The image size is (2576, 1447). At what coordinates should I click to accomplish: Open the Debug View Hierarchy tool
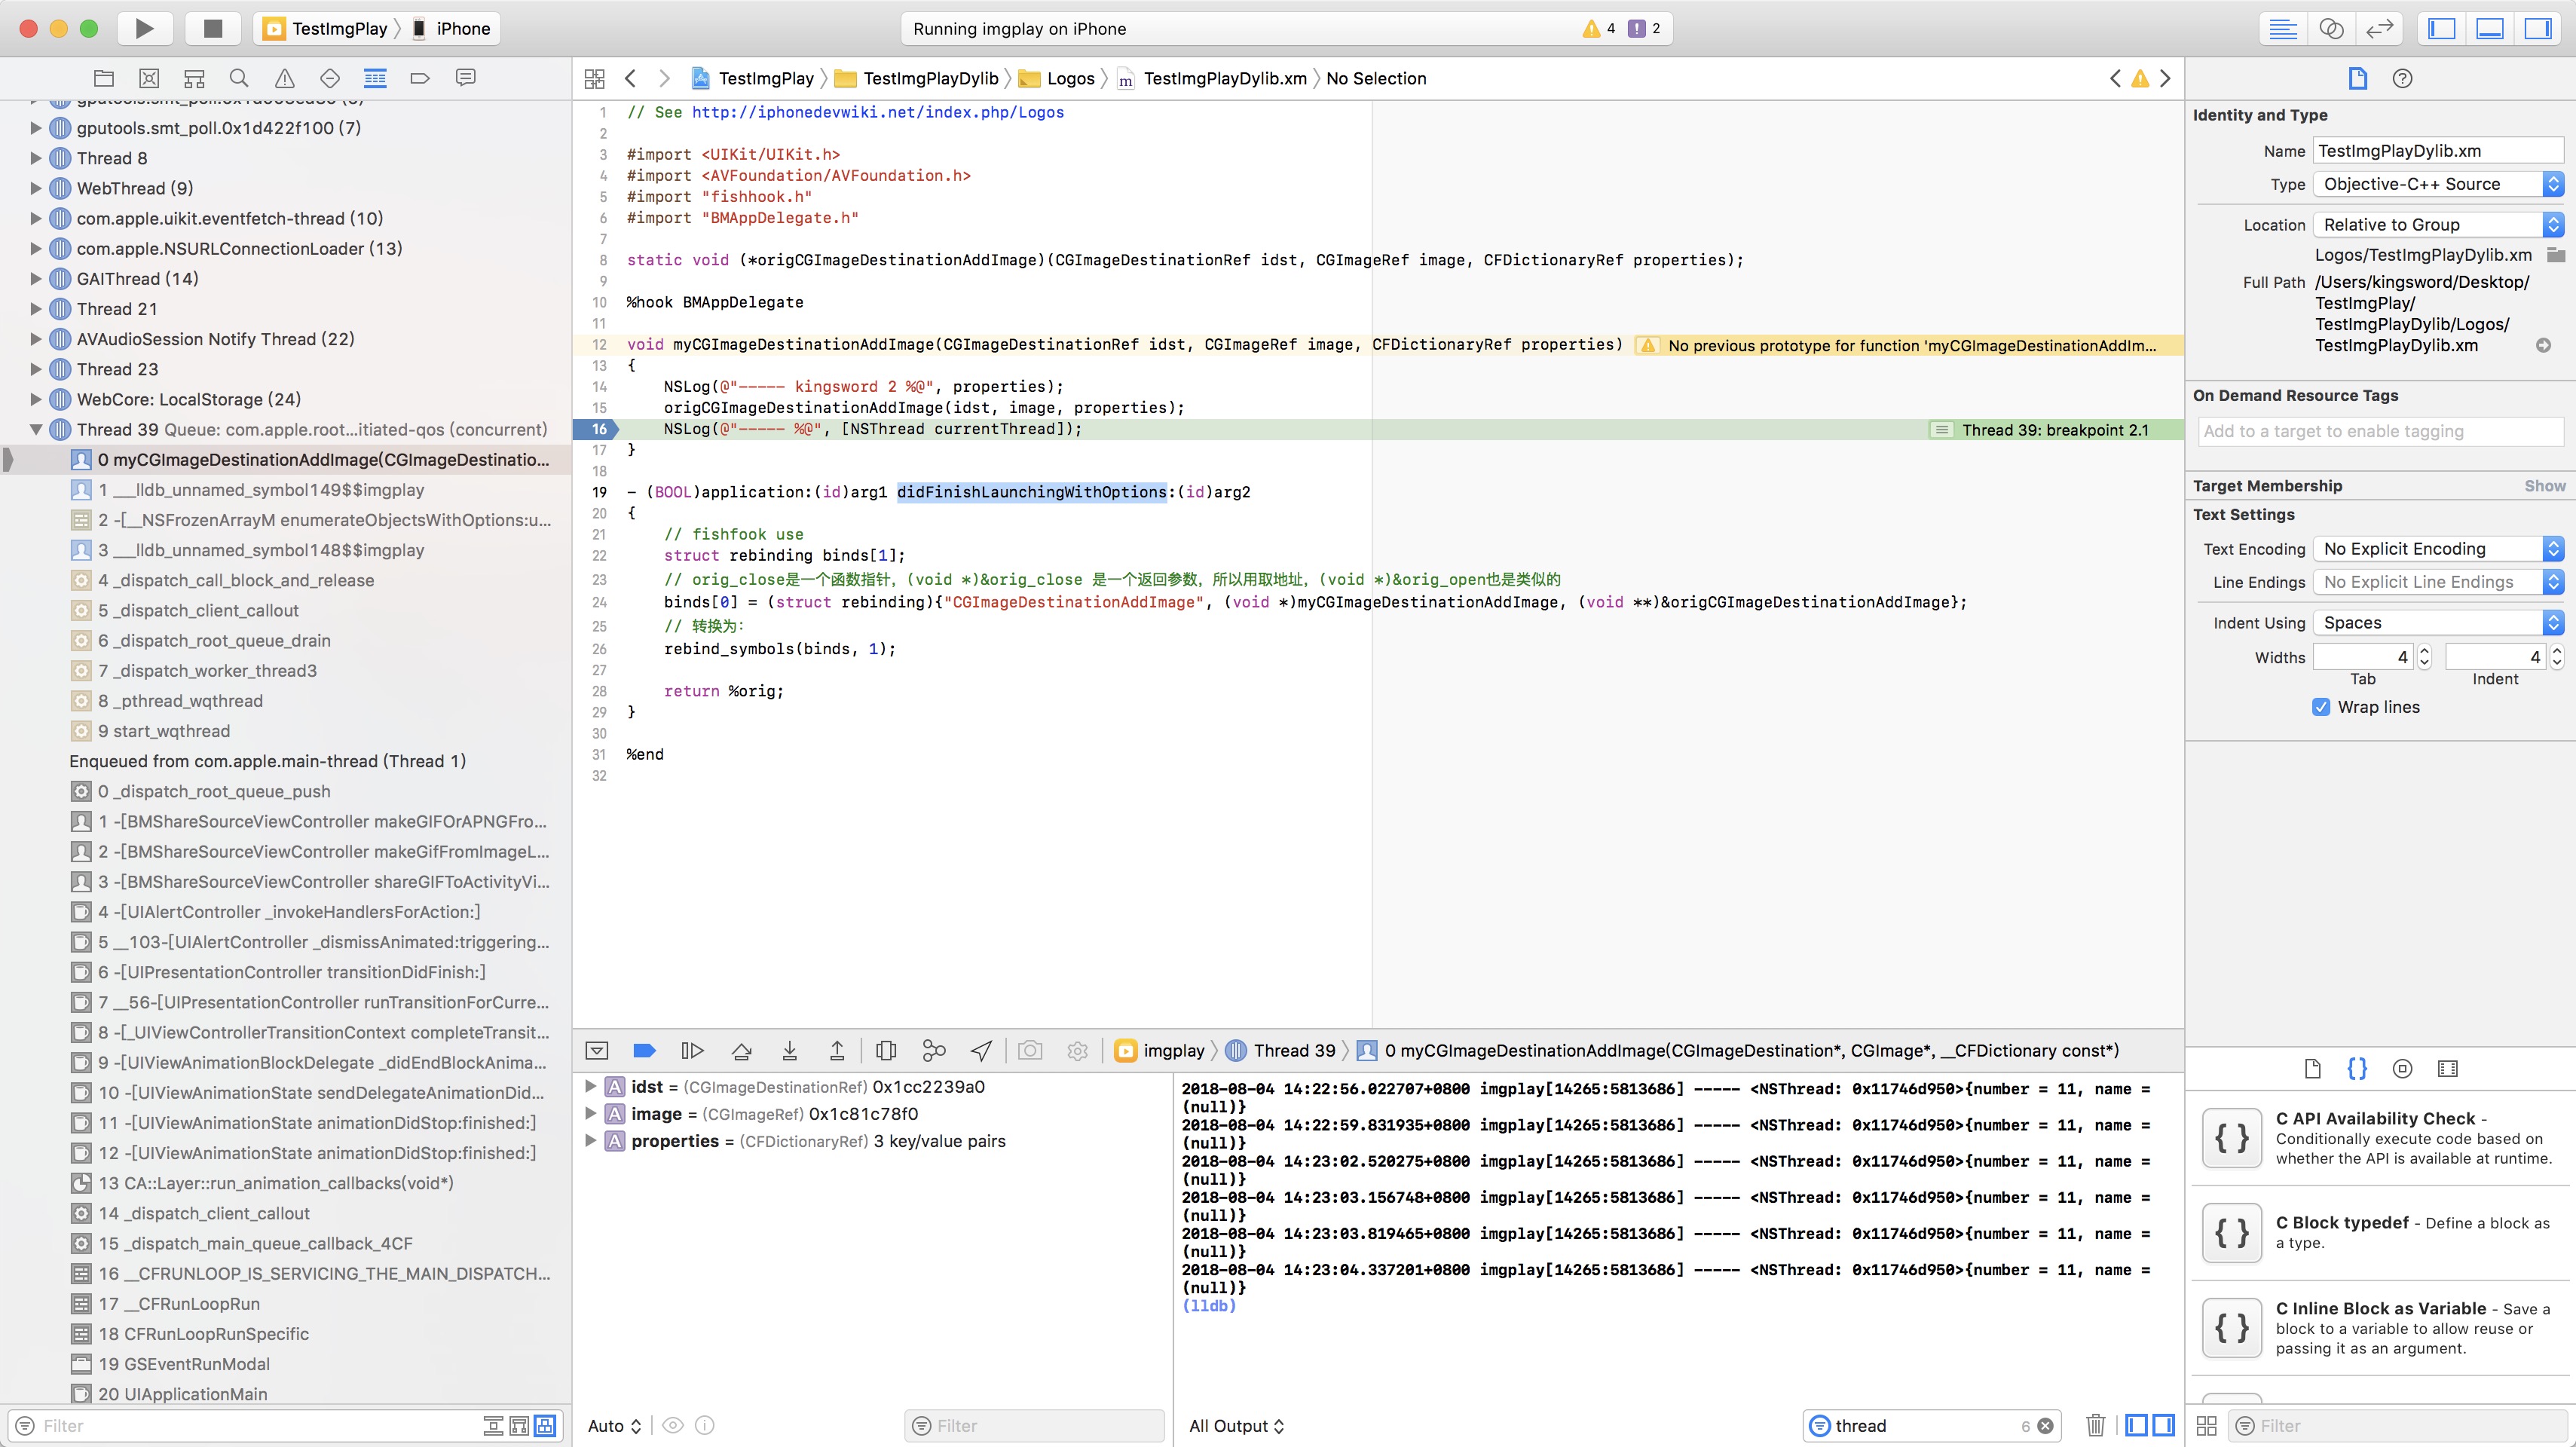point(885,1050)
